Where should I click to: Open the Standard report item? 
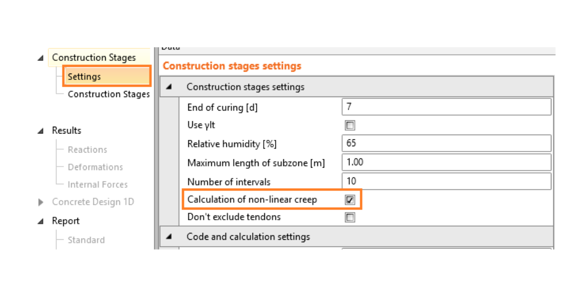click(86, 240)
